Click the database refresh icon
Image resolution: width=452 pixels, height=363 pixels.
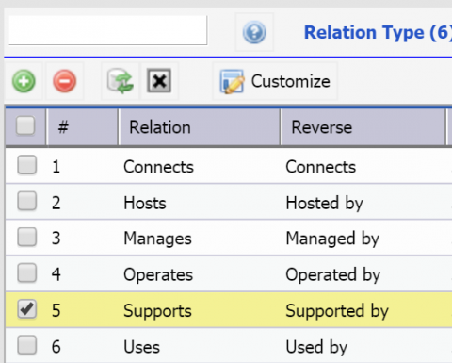coord(120,81)
